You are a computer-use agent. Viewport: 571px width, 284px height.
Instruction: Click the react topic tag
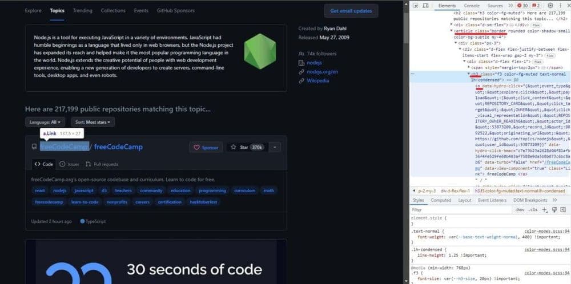pos(40,190)
